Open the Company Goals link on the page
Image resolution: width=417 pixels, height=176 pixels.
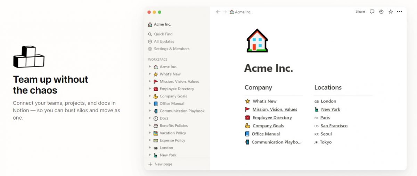point(268,126)
